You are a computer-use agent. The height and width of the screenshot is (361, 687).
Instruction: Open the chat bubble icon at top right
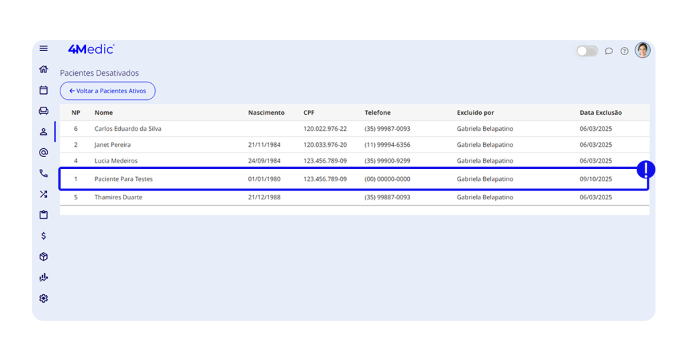(609, 51)
